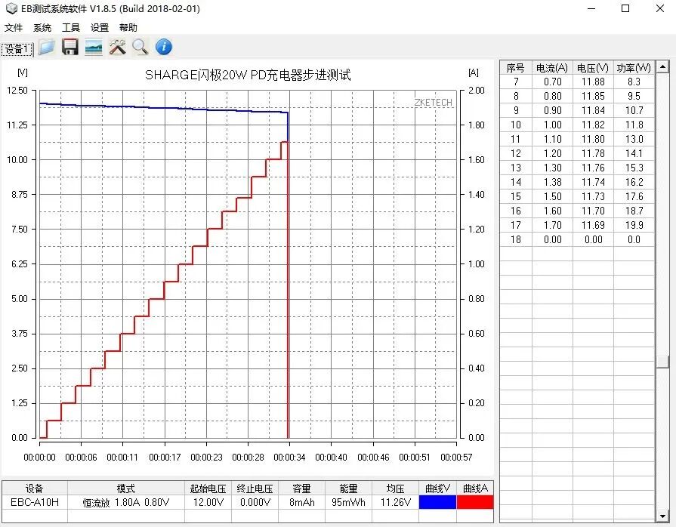Click the 设备 header in status table
Image resolution: width=676 pixels, height=527 pixels.
point(35,488)
